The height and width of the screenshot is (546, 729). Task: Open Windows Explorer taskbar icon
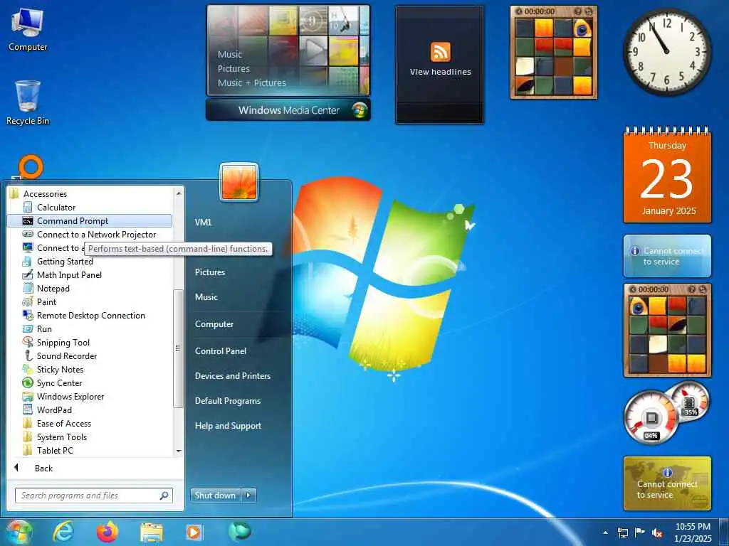152,532
